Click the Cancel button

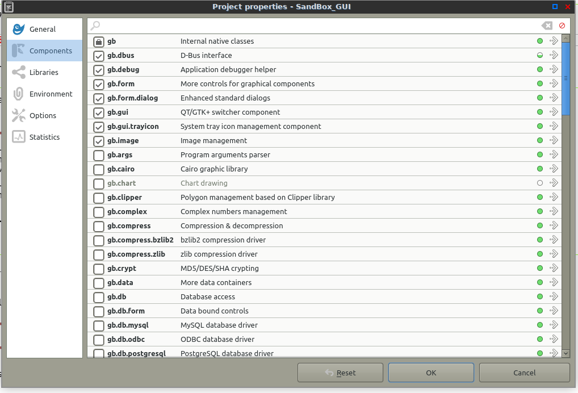[x=524, y=373]
